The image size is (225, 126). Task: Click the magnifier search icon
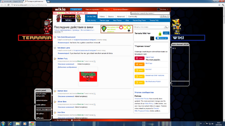point(166,27)
